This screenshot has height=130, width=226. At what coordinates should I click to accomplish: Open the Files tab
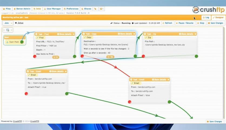(x=7, y=9)
